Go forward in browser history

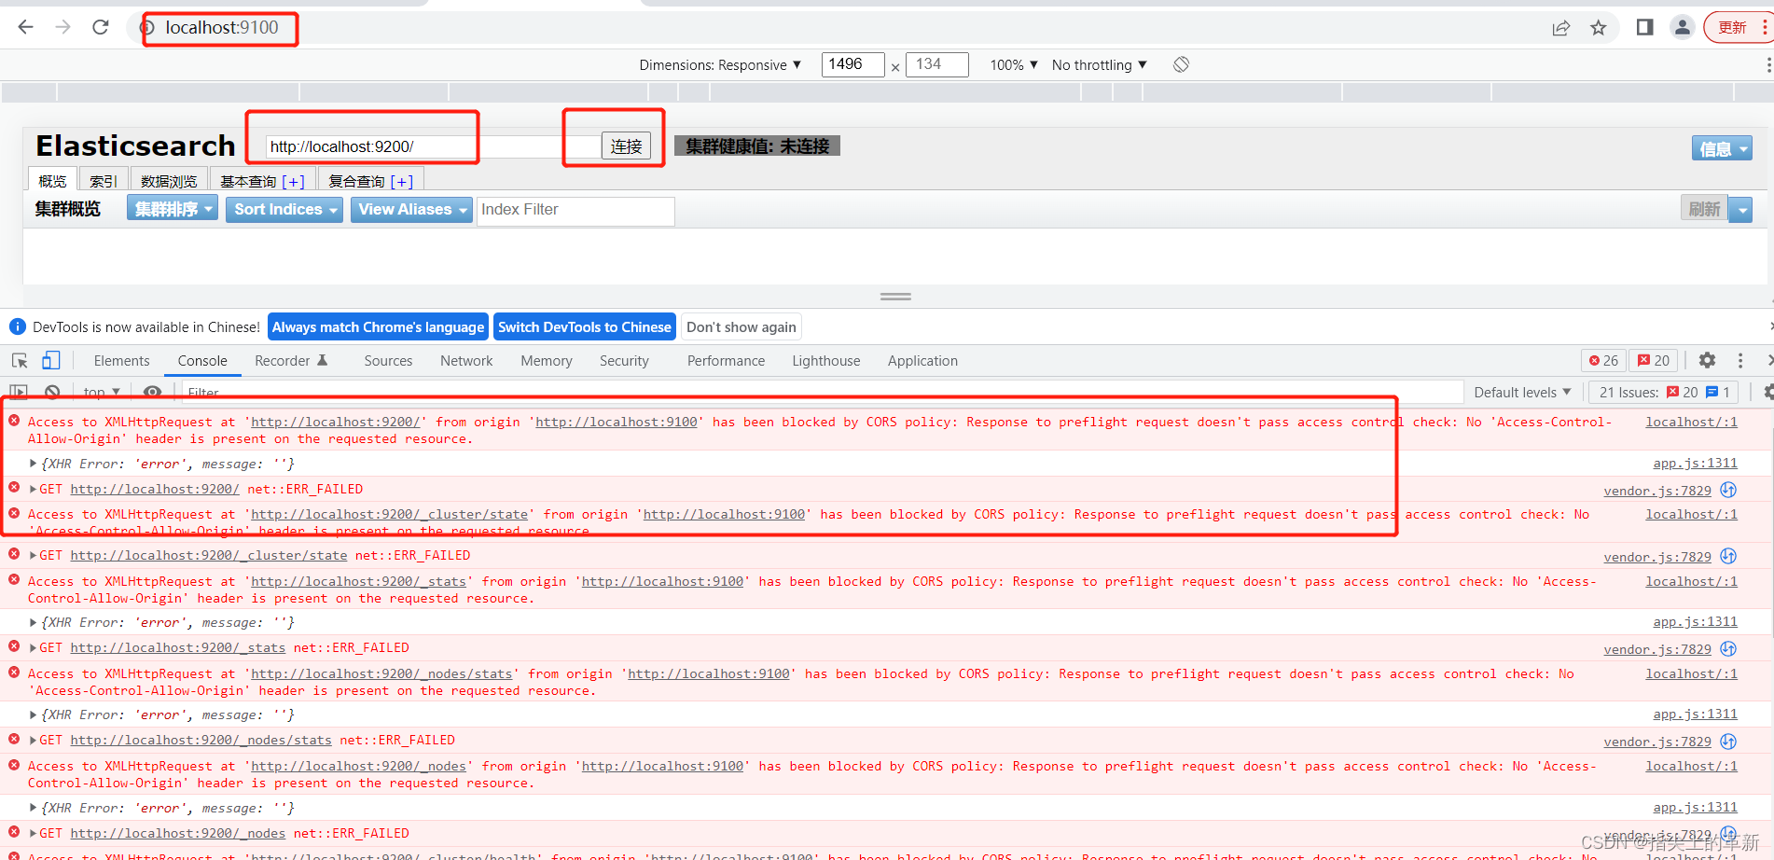click(x=62, y=27)
